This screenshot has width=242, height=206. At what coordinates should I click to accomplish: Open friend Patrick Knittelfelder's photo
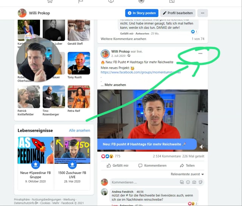[x=29, y=97]
